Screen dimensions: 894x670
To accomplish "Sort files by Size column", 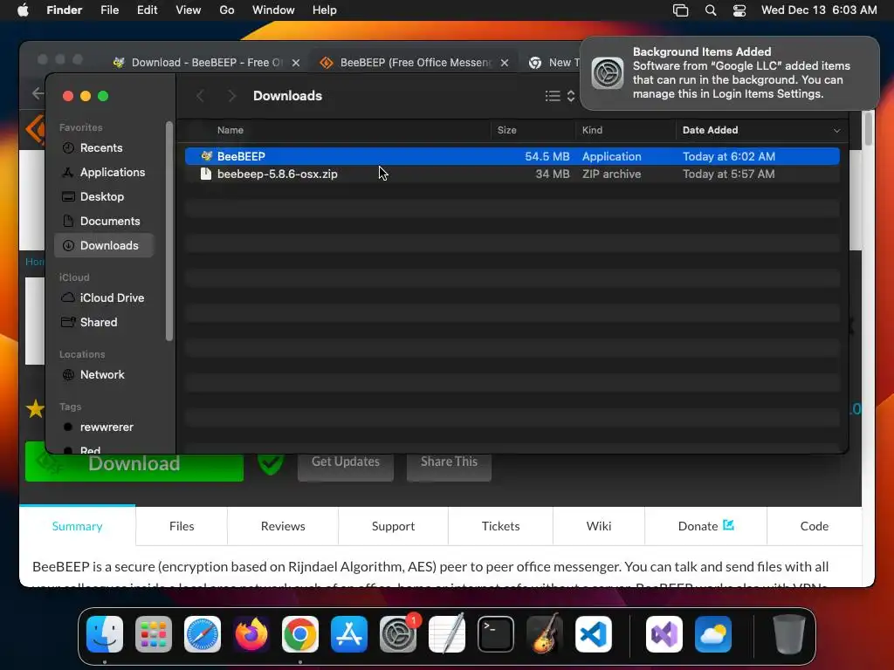I will click(507, 130).
